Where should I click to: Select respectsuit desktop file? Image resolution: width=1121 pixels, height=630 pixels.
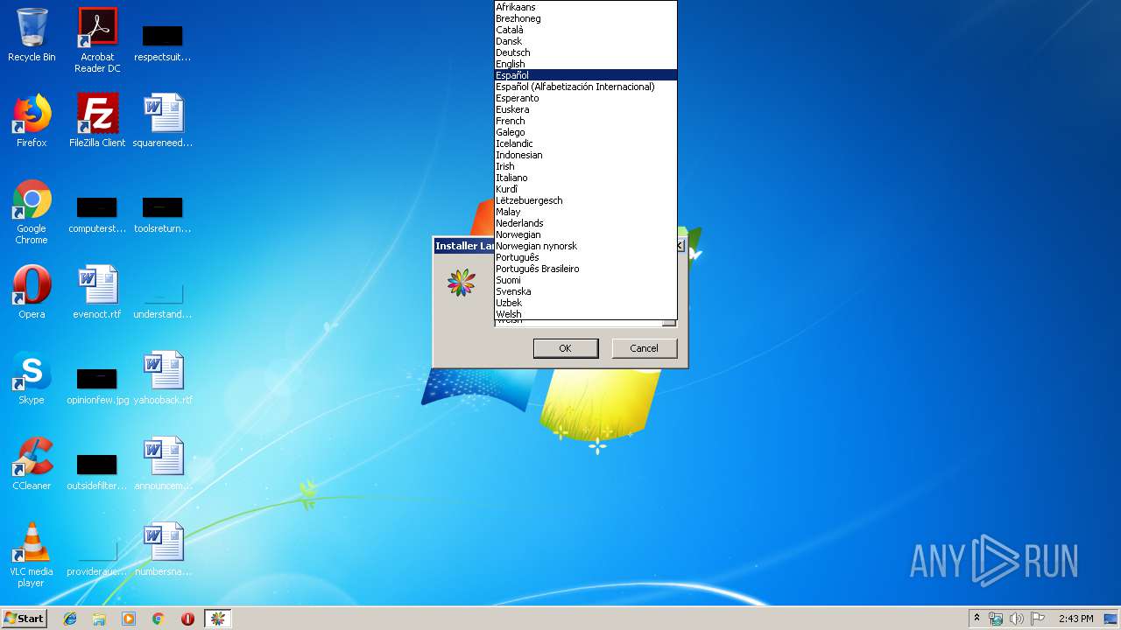[163, 42]
